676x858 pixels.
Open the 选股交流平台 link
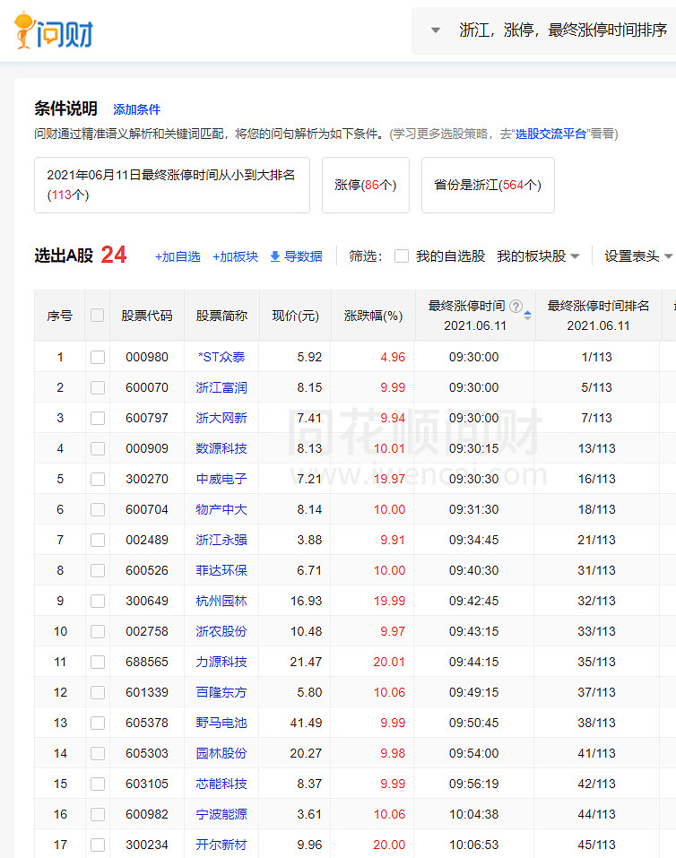[550, 134]
